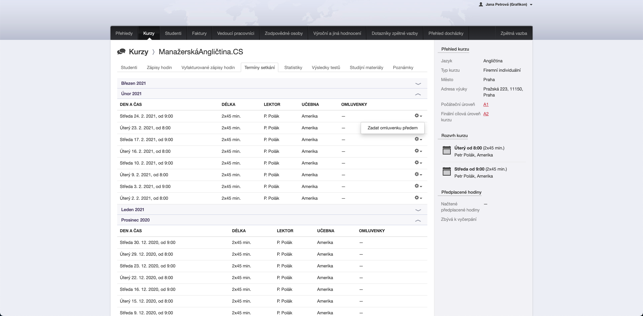Open Výroční a jiná hodnocení
This screenshot has width=643, height=316.
pyautogui.click(x=337, y=33)
